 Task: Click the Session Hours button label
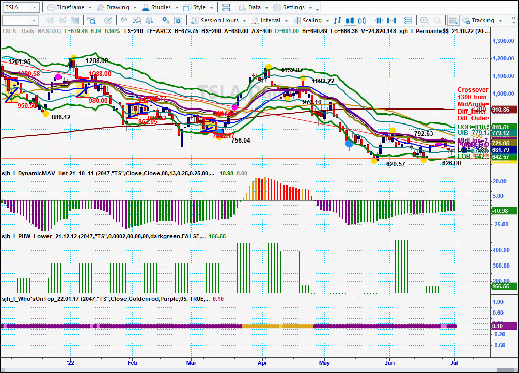[x=219, y=20]
